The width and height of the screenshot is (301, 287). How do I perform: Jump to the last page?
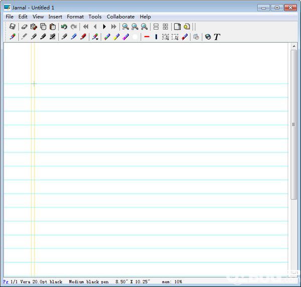coord(114,27)
